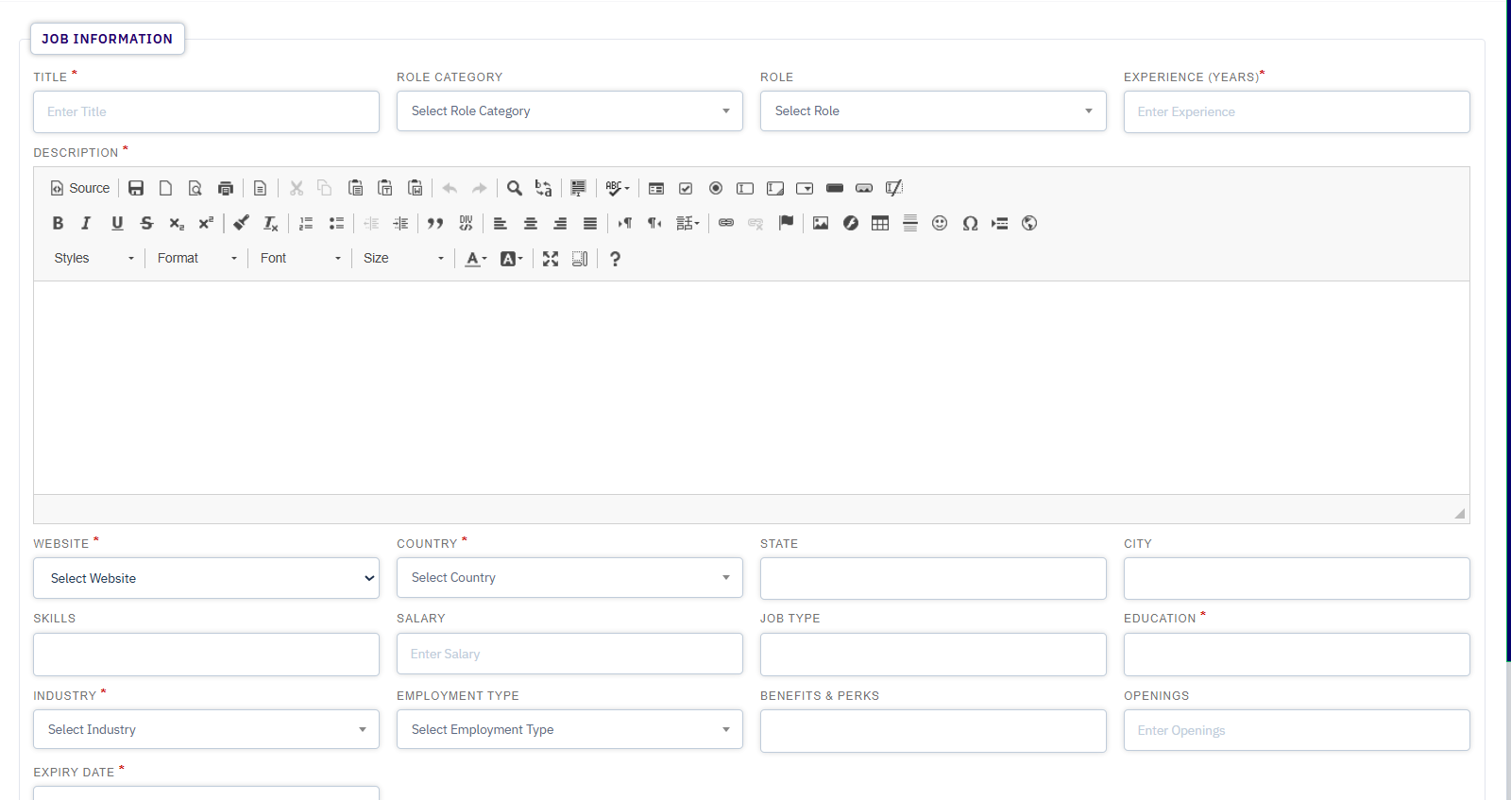
Task: Maximize the editor window
Action: [551, 259]
